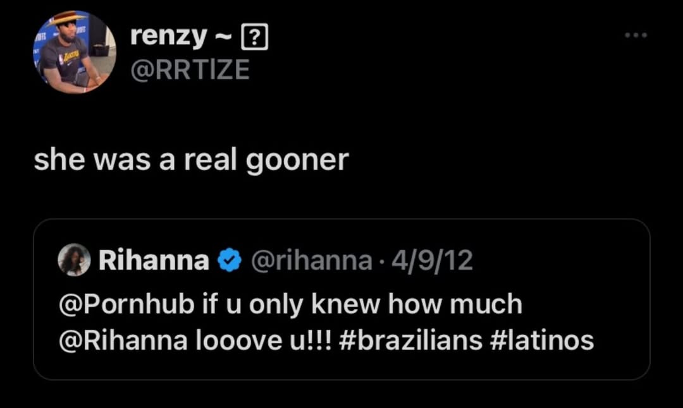Open the #brazilians hashtag
The width and height of the screenshot is (683, 408).
click(411, 340)
